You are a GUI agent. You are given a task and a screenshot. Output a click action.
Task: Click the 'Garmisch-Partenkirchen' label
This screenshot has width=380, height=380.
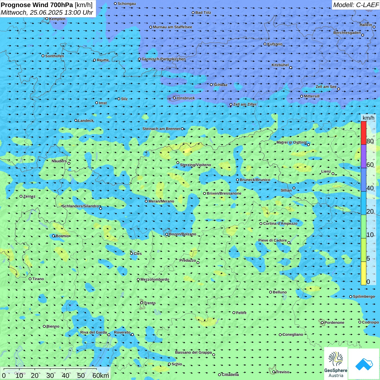click(x=164, y=59)
